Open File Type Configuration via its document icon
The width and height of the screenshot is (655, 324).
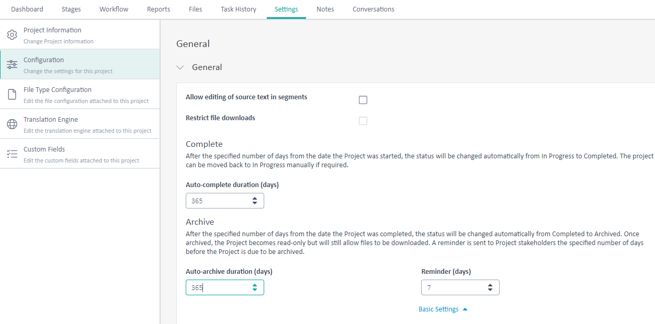tap(12, 94)
